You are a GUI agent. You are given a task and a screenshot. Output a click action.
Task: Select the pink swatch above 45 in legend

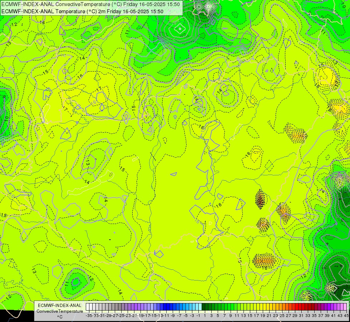[x=345, y=307]
